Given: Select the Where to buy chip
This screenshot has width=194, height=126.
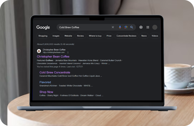Looking at the screenshot, I should (x=95, y=36).
